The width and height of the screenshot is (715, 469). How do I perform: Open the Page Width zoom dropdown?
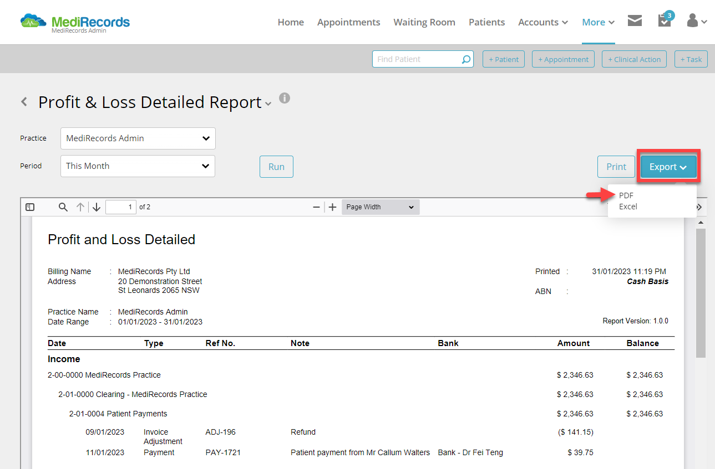point(381,207)
